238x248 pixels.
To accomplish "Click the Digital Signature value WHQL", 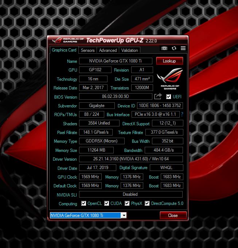I will (166, 168).
